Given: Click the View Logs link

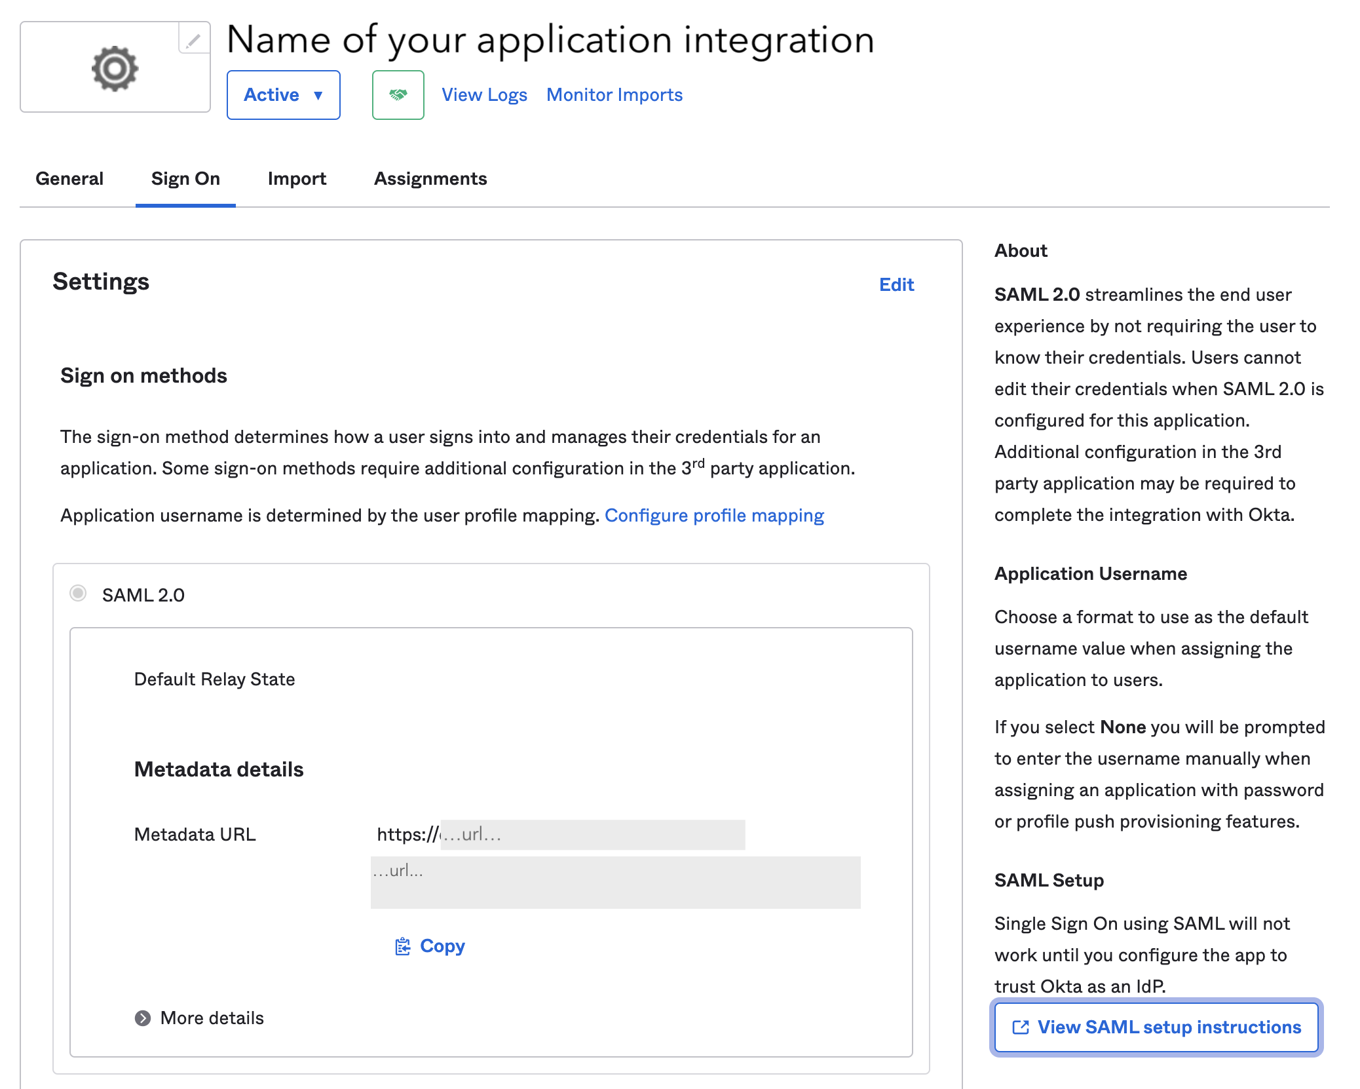Looking at the screenshot, I should point(484,94).
